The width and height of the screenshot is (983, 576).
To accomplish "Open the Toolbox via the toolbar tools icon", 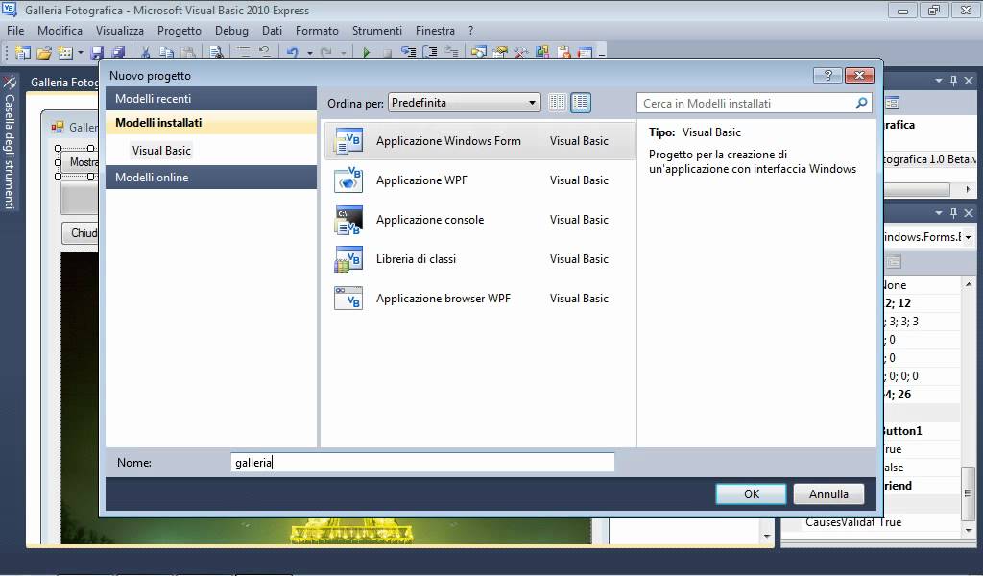I will tap(521, 53).
